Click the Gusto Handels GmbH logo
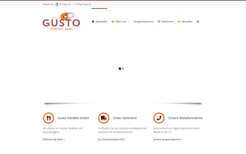246x154 pixels. pyautogui.click(x=61, y=21)
